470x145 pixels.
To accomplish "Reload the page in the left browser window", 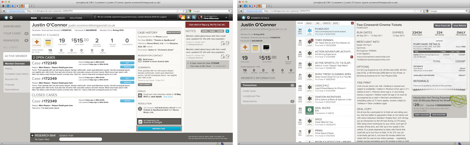I will (x=184, y=11).
